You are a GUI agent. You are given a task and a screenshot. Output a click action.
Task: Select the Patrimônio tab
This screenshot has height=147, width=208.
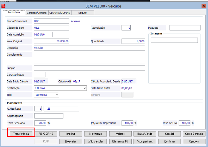(14, 12)
